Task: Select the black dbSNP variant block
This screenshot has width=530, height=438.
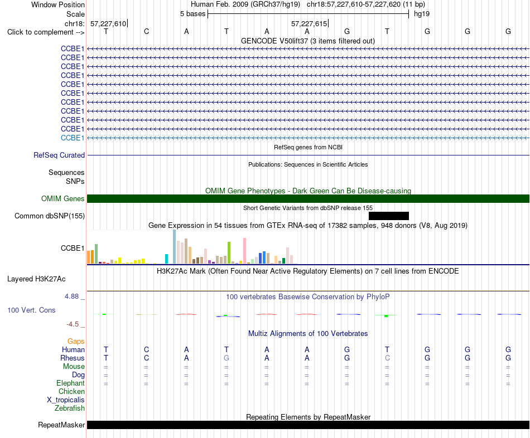Action: point(389,216)
